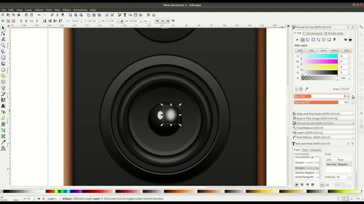Select the Dropper tool in toolbox
364x204 pixels.
coord(3,142)
